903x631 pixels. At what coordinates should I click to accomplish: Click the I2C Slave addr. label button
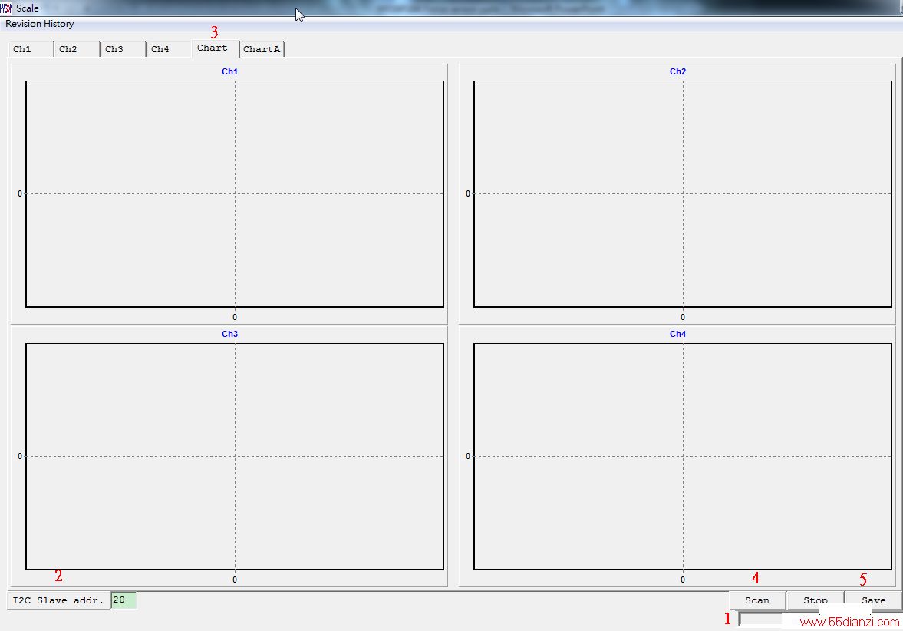[x=58, y=600]
